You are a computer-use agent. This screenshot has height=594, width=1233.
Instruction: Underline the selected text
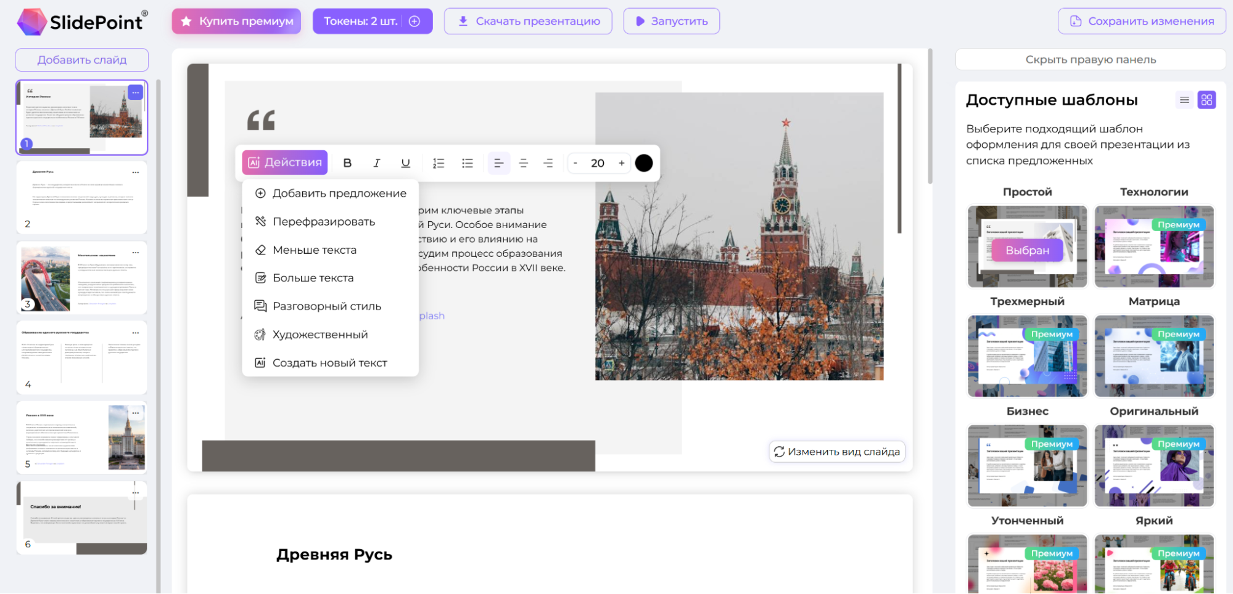click(405, 163)
